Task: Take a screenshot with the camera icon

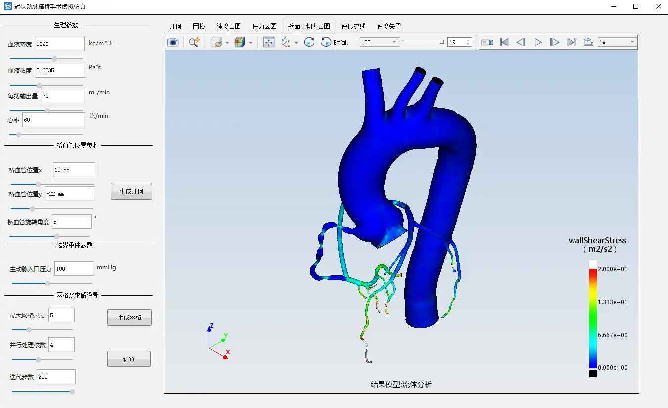Action: 173,42
